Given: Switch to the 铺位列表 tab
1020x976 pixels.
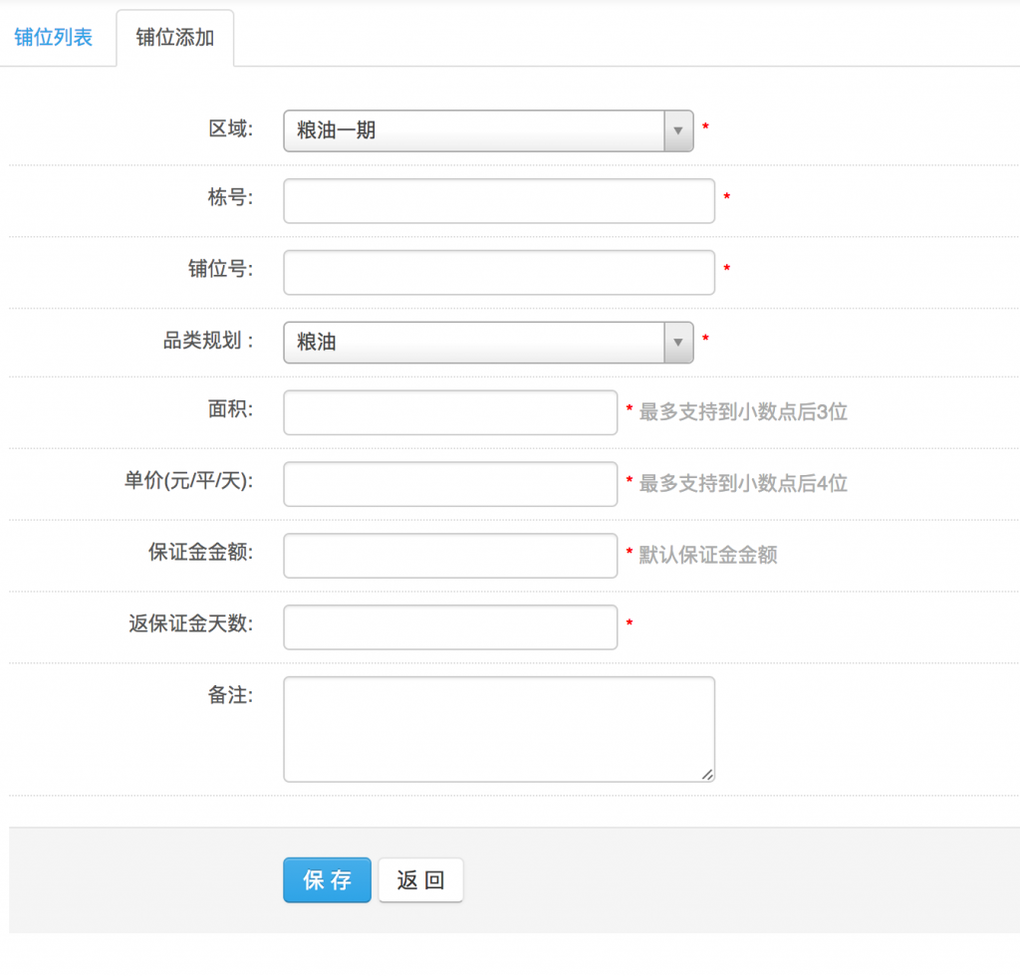Looking at the screenshot, I should 54,38.
